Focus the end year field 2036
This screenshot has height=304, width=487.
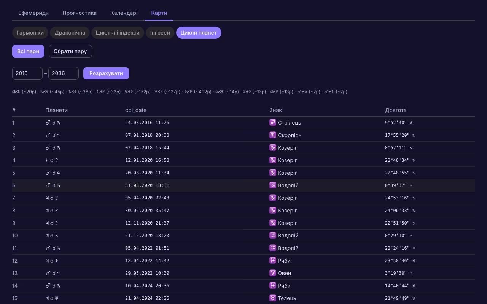click(x=64, y=73)
